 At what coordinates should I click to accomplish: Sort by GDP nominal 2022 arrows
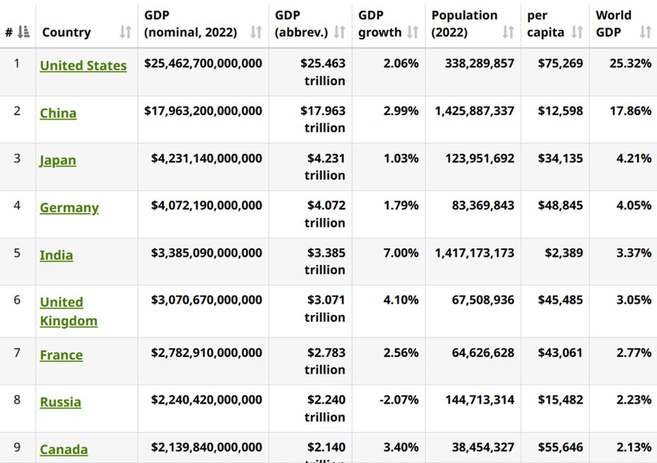click(x=256, y=32)
